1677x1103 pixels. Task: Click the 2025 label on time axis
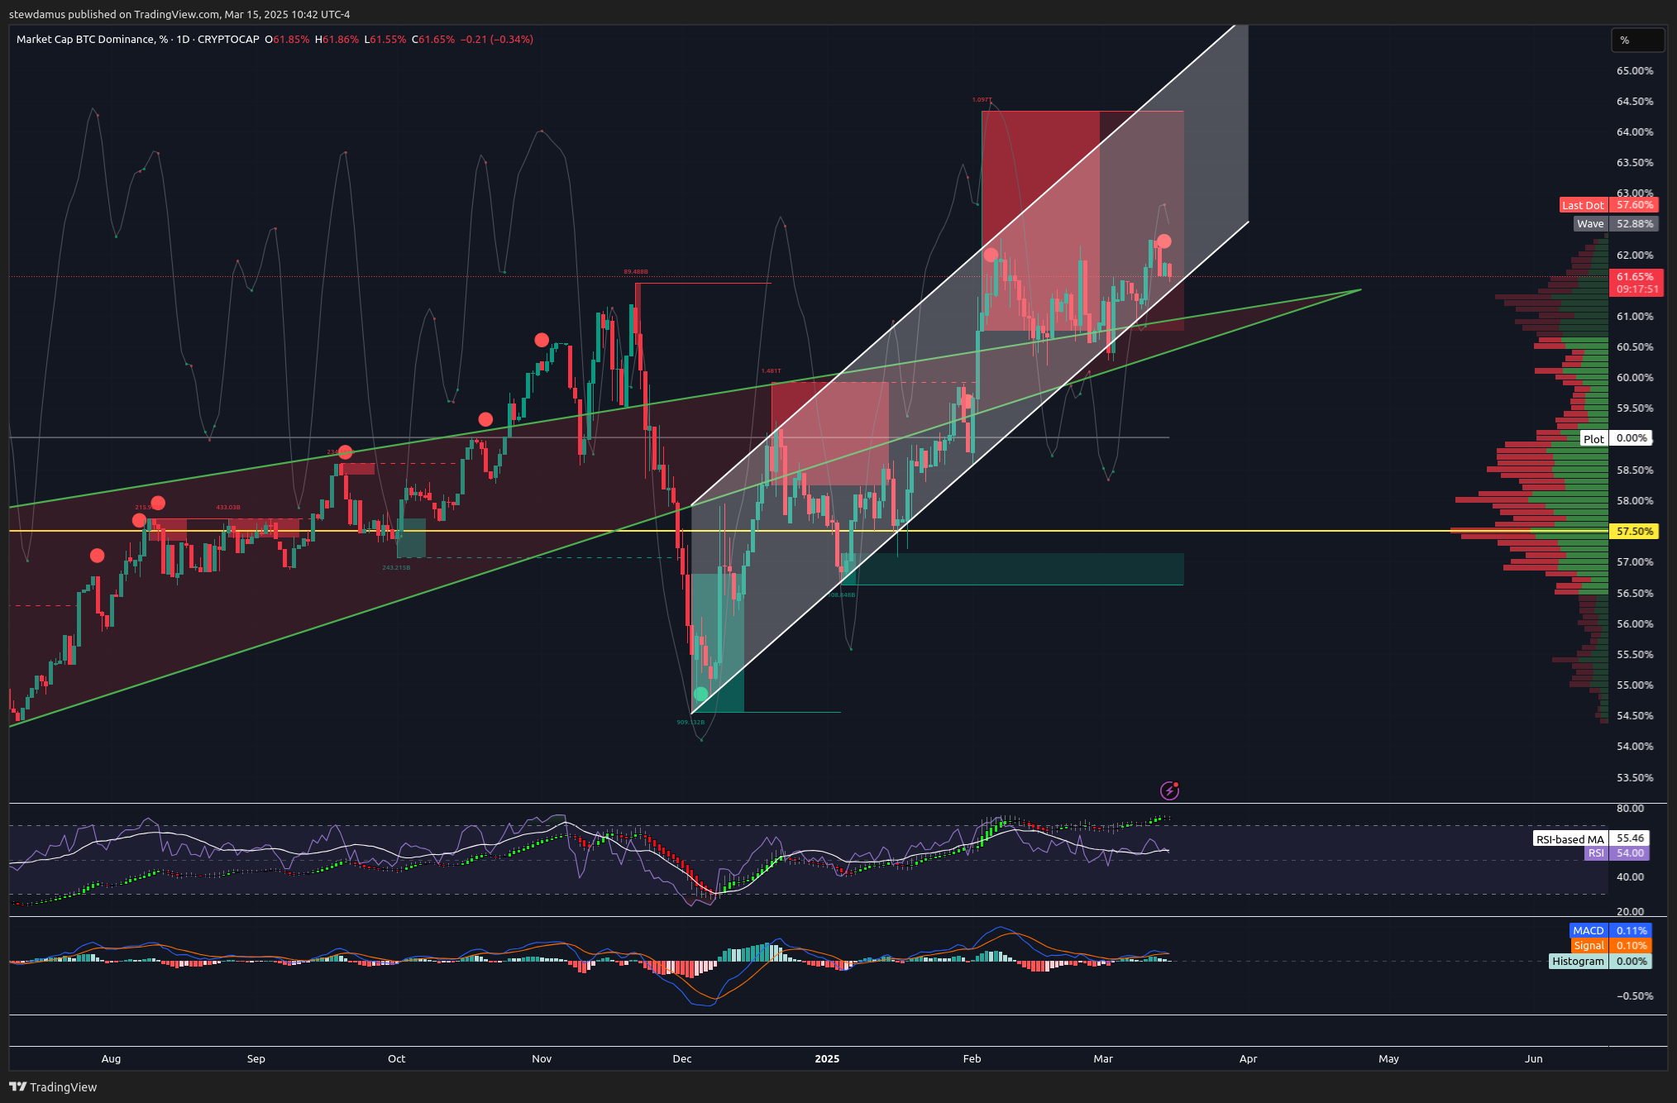click(x=827, y=1058)
